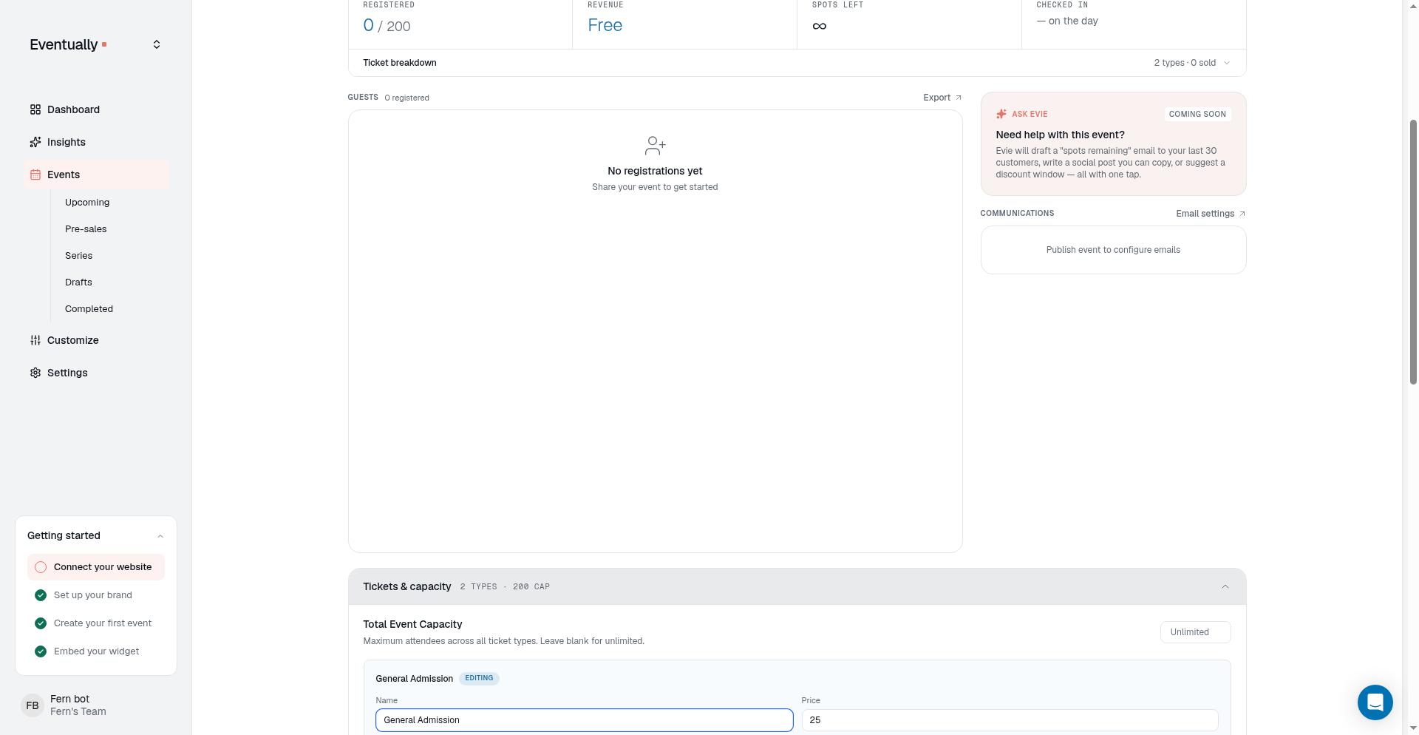Click the Coming Soon badge
Screen dimensions: 1419x735
click(1197, 114)
